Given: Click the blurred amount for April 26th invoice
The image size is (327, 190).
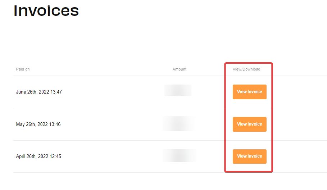Looking at the screenshot, I should 179,155.
